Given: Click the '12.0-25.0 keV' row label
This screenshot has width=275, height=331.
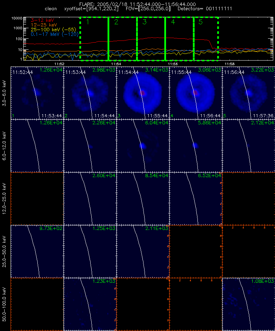Looking at the screenshot, I should click(4, 199).
